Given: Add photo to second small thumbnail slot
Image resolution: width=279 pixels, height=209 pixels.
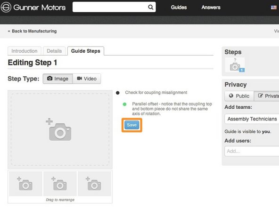Looking at the screenshot, I should [60, 184].
